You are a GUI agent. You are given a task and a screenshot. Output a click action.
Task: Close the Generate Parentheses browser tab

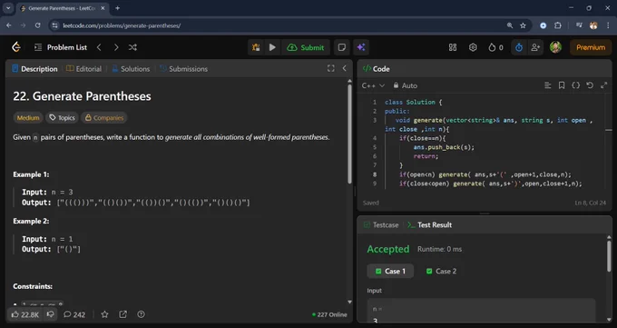coord(103,8)
